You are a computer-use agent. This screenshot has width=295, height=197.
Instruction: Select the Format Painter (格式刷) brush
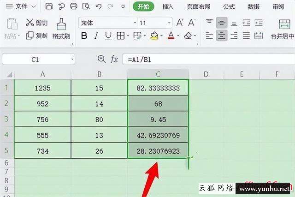pyautogui.click(x=61, y=29)
